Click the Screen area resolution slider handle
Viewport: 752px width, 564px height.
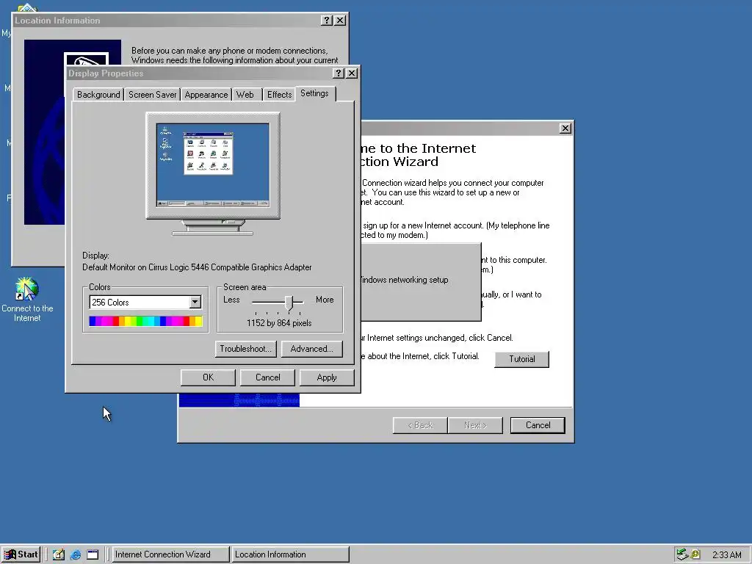click(x=289, y=303)
